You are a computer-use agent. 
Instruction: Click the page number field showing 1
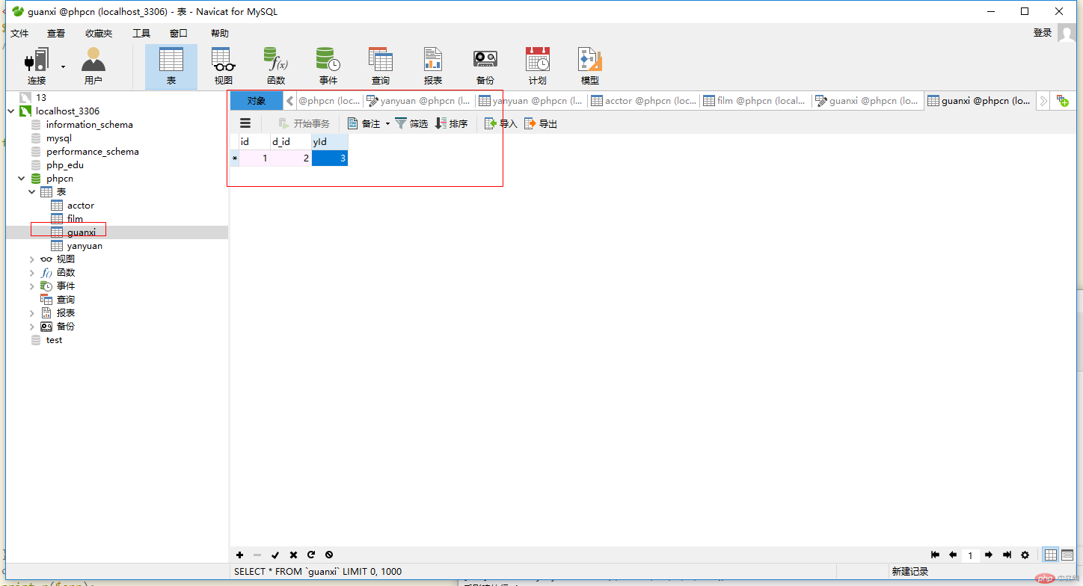[x=971, y=555]
